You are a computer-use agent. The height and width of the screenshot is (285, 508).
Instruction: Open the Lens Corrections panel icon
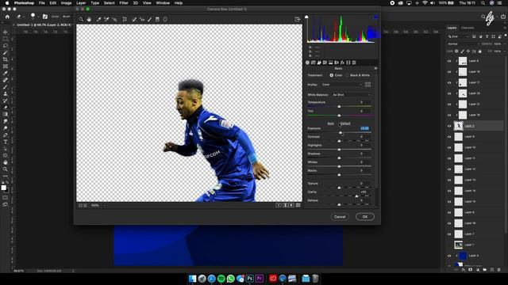[337, 63]
